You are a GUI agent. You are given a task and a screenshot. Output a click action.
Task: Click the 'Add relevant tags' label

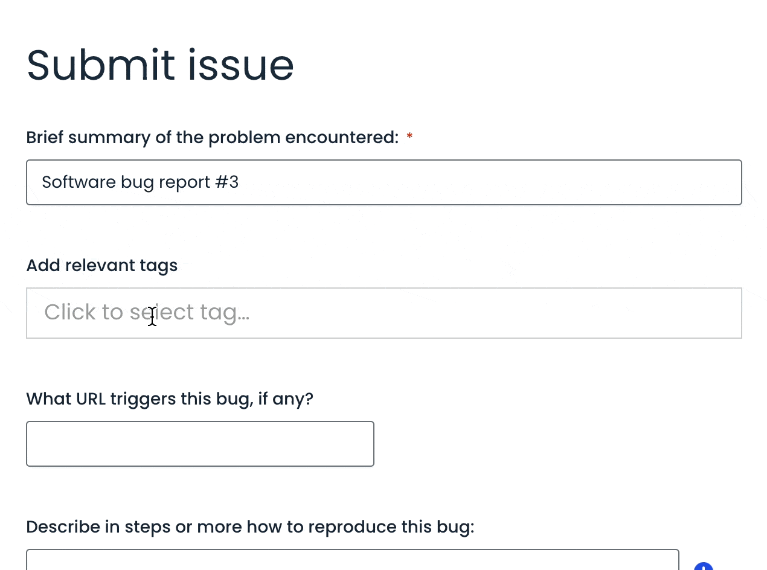pyautogui.click(x=101, y=266)
